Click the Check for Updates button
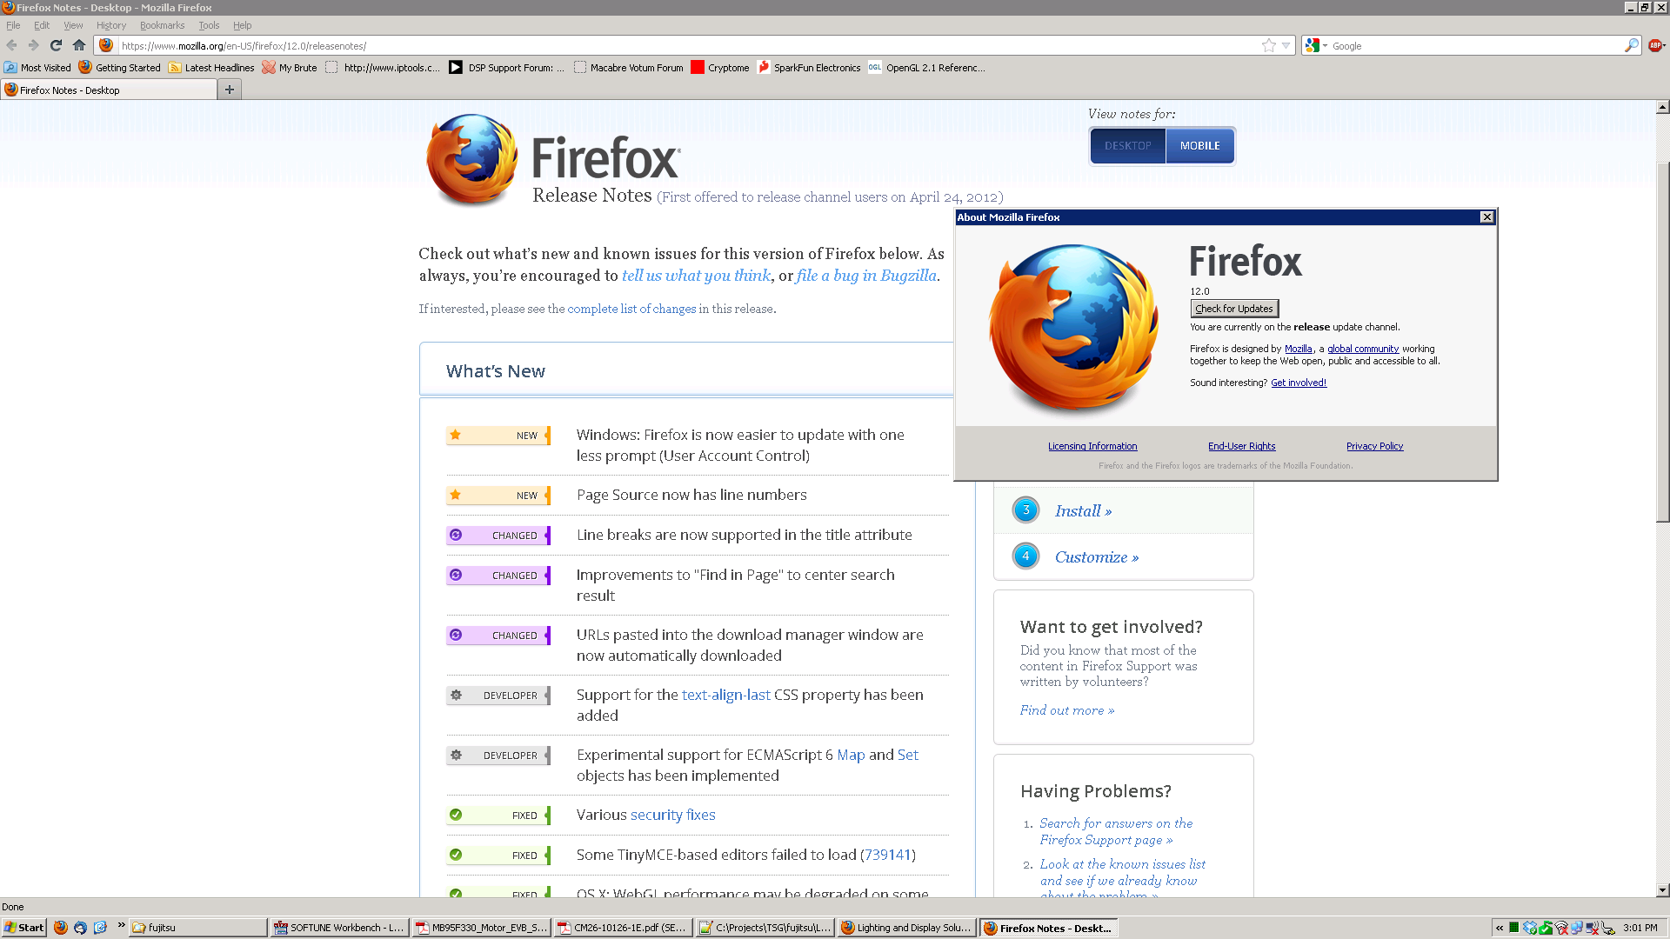 tap(1233, 309)
